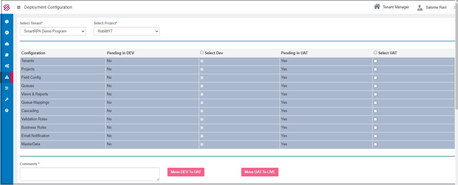Open the dashboard gauge sidebar icon
Screen dimensions: 458x185
[x=7, y=44]
